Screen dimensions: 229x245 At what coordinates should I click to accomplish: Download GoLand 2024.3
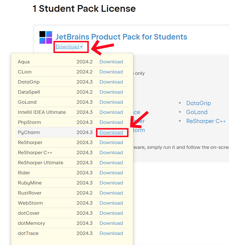(x=111, y=102)
